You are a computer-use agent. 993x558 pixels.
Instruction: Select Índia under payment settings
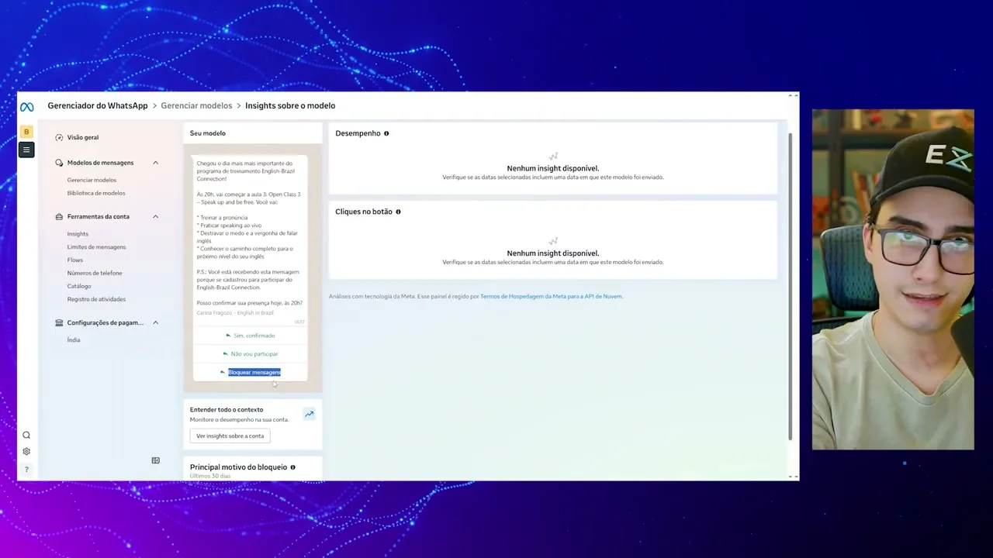point(74,340)
